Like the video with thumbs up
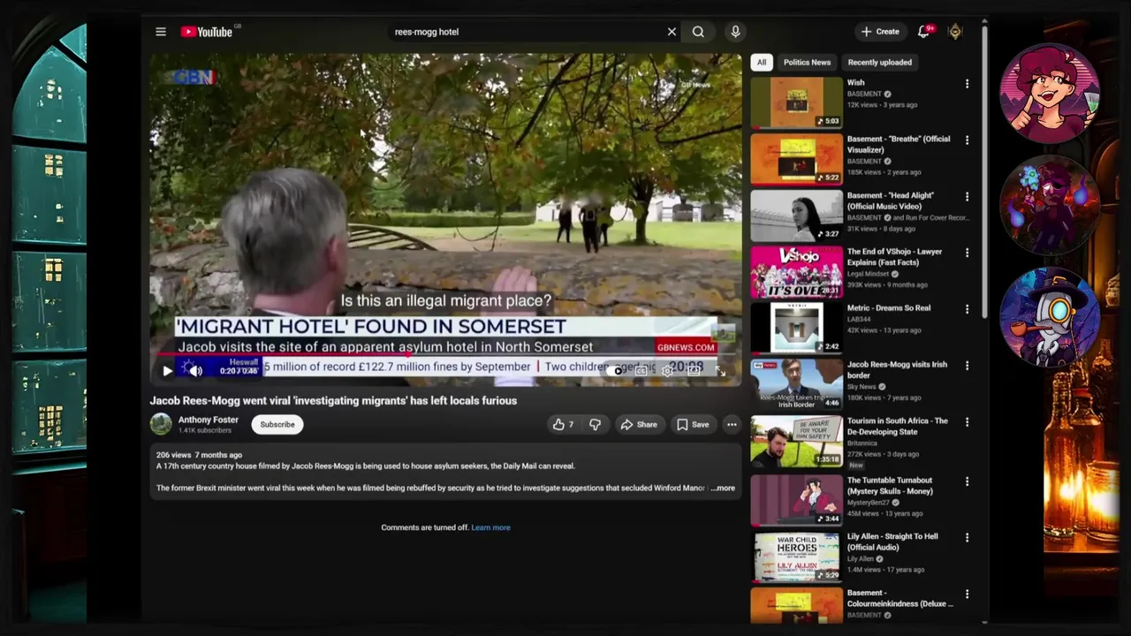This screenshot has height=636, width=1131. click(x=563, y=425)
